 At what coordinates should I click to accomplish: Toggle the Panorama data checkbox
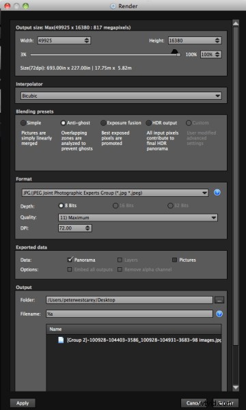point(70,260)
